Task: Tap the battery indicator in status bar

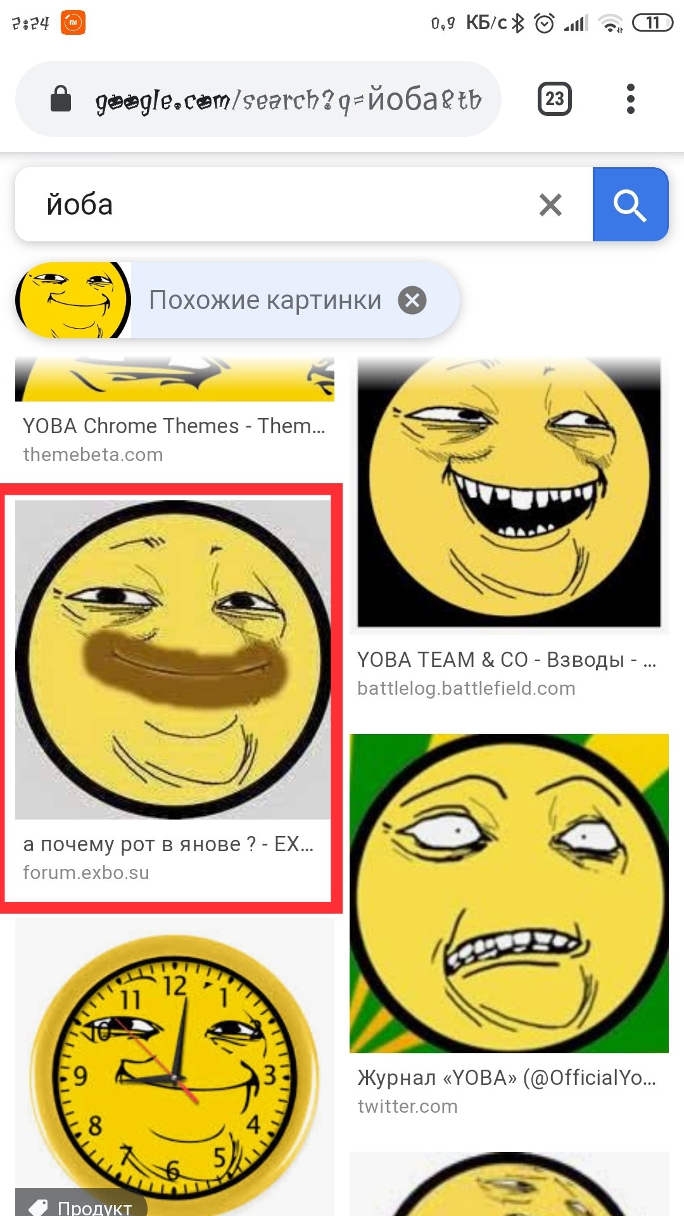Action: 652,23
